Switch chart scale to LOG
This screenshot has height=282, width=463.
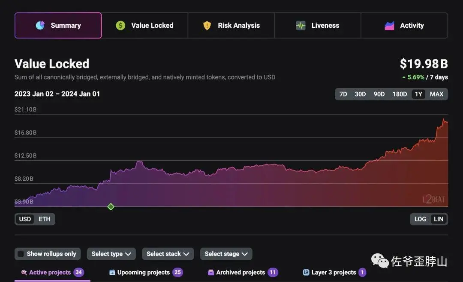click(420, 219)
